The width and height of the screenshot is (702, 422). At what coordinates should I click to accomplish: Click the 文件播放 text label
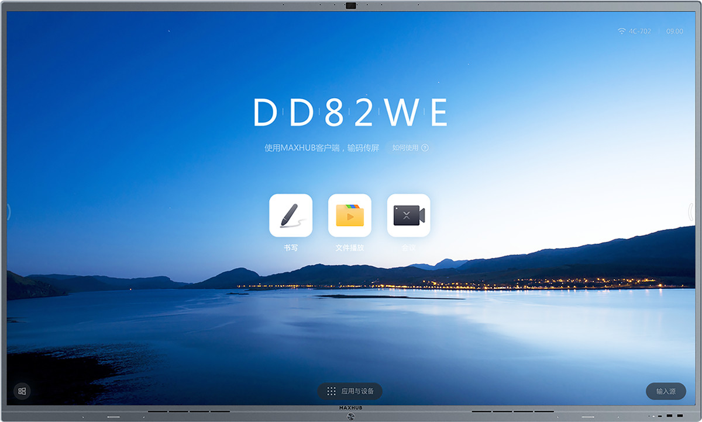(x=350, y=247)
